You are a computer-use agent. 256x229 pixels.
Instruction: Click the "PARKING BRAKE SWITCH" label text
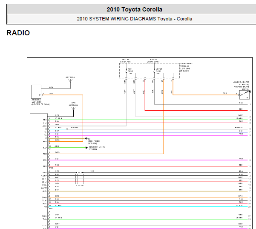(242, 88)
